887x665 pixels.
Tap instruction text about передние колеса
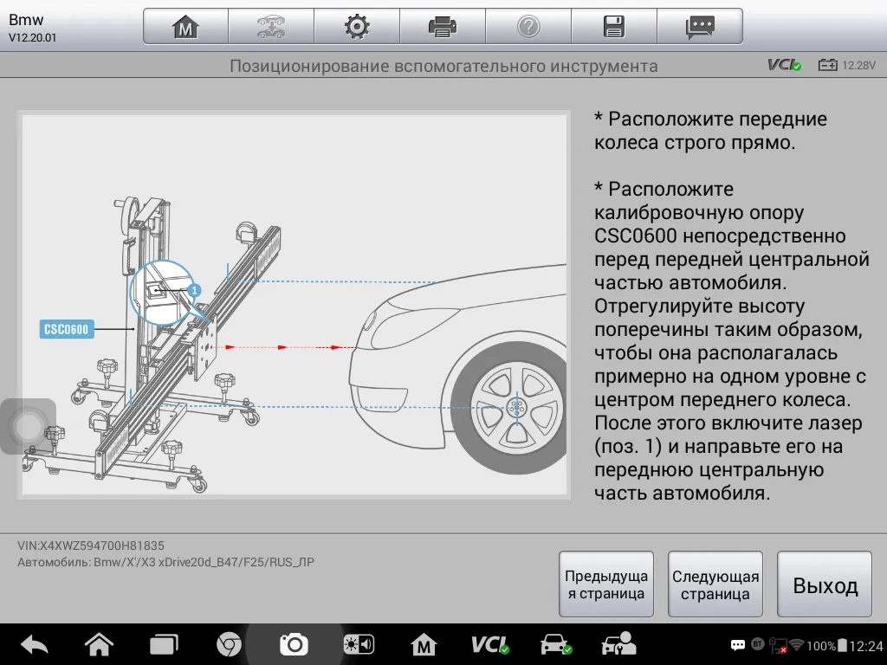[710, 131]
